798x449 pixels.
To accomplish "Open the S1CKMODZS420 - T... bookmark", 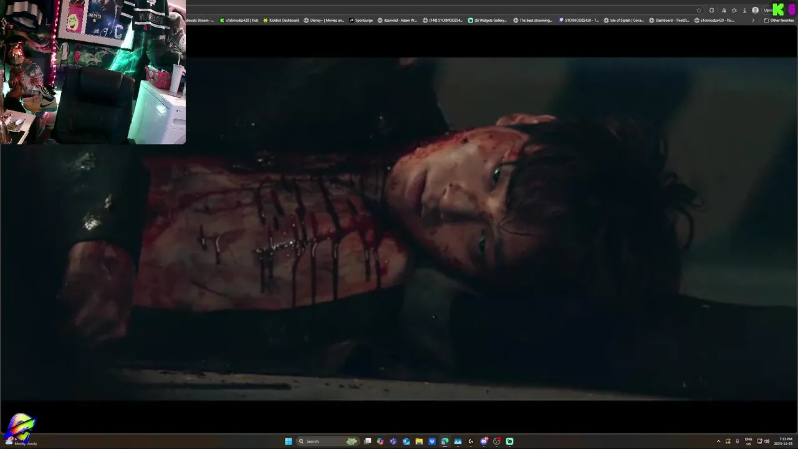I will point(579,20).
